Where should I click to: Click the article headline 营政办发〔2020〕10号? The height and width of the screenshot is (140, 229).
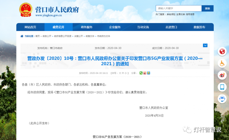[x=115, y=61]
